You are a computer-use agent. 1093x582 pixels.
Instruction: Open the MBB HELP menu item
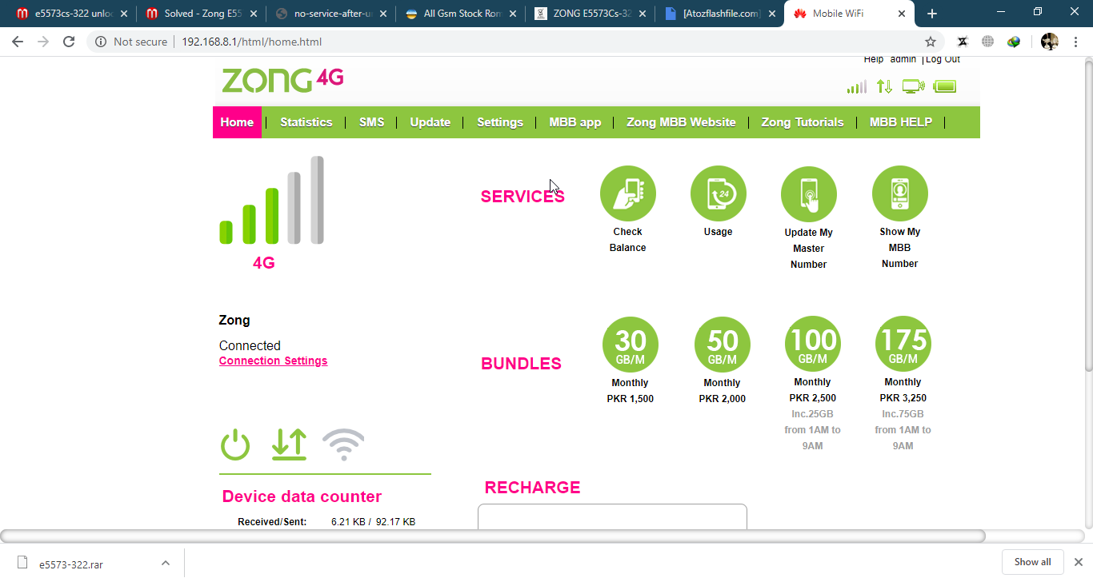click(x=901, y=122)
